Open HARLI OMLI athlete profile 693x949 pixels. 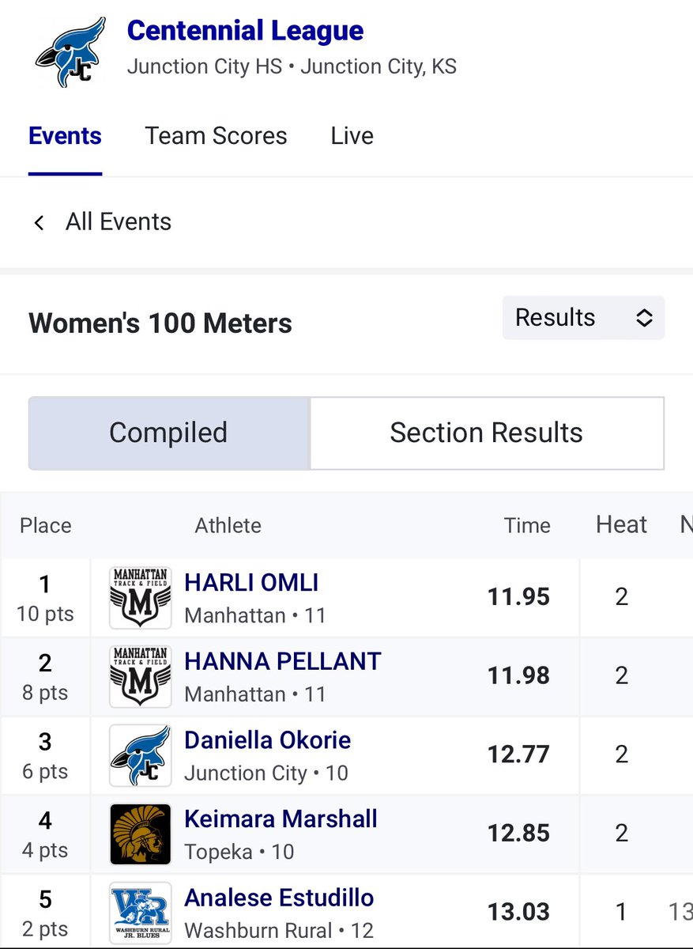251,583
